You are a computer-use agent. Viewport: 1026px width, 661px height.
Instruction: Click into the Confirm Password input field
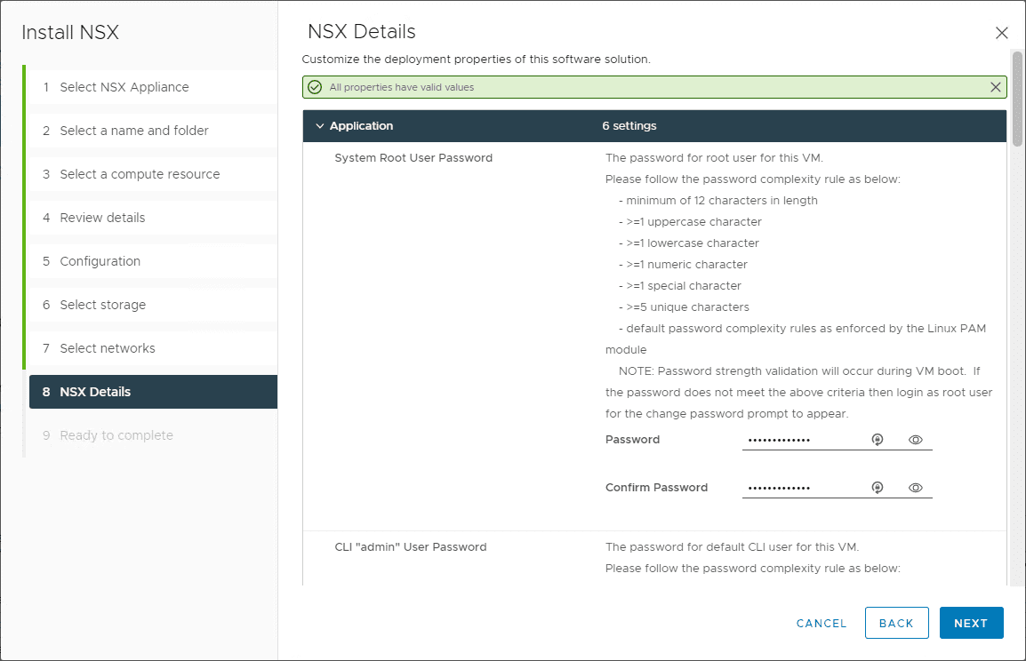800,487
